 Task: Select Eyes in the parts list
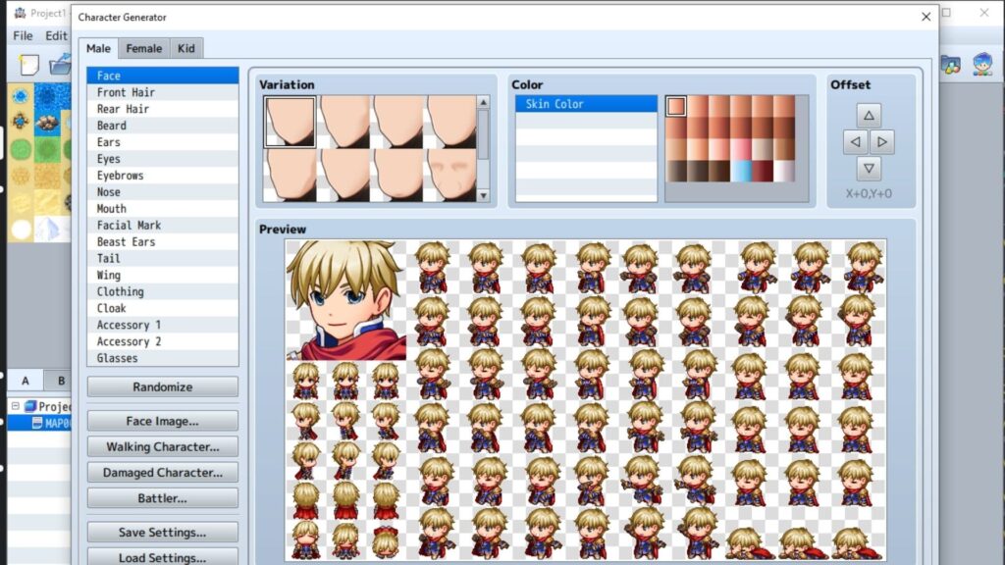click(x=163, y=159)
